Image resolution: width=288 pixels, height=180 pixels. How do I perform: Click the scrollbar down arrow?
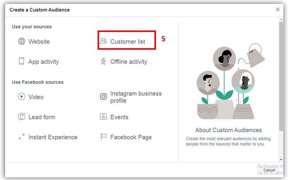(x=281, y=160)
